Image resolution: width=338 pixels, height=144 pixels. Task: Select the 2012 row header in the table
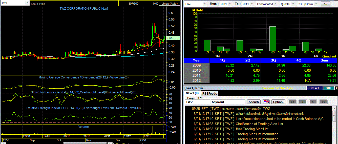[x=197, y=80]
